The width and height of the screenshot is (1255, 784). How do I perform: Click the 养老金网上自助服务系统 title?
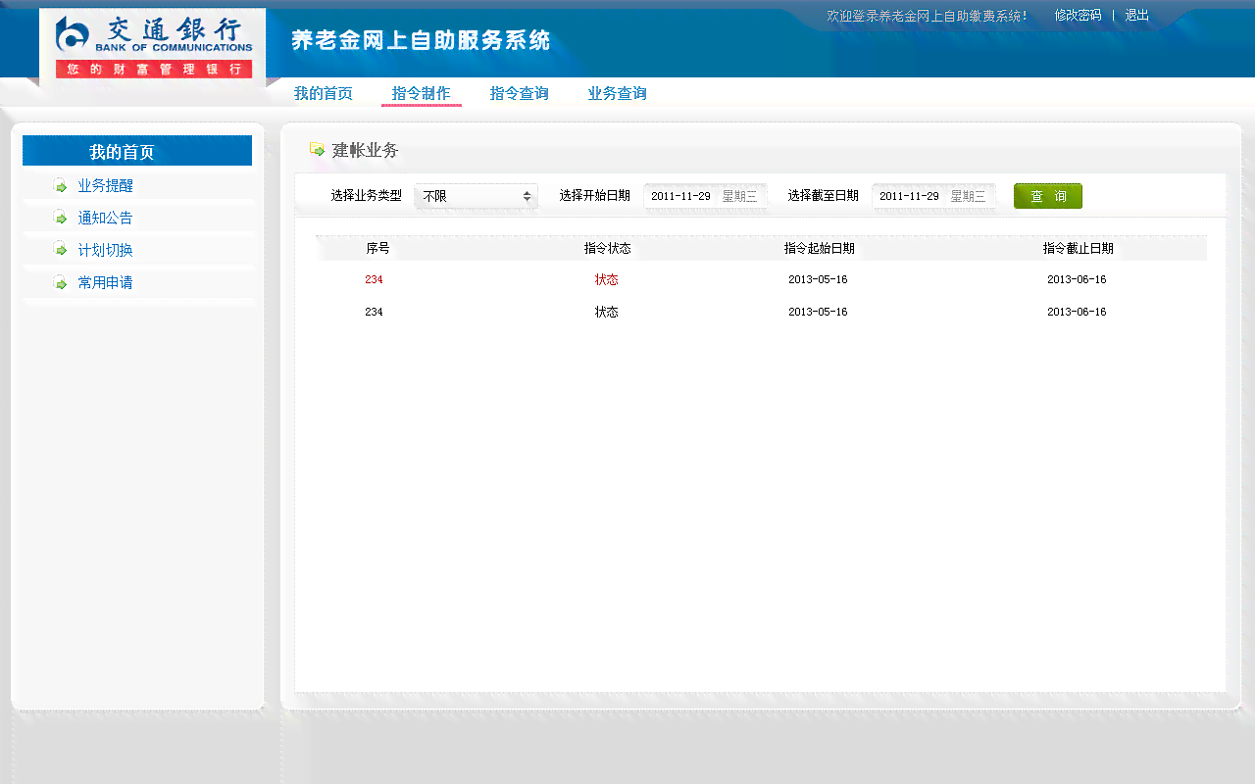point(421,41)
